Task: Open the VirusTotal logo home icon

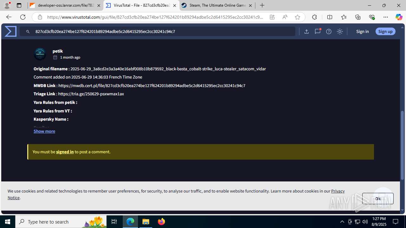Action: tap(10, 31)
